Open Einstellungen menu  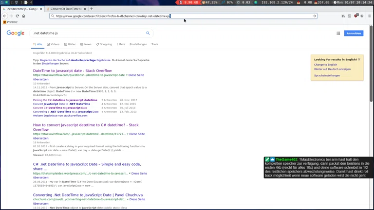[138, 44]
